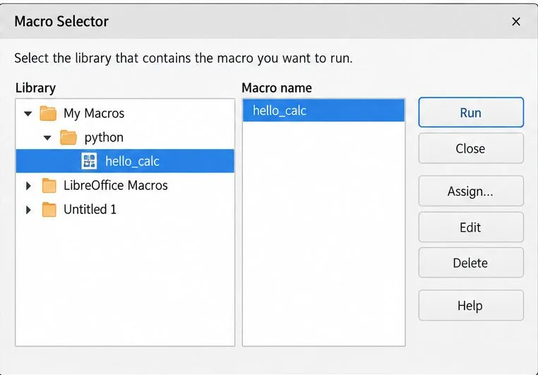Click the python folder icon
Screen dimensions: 538x375
click(68, 138)
